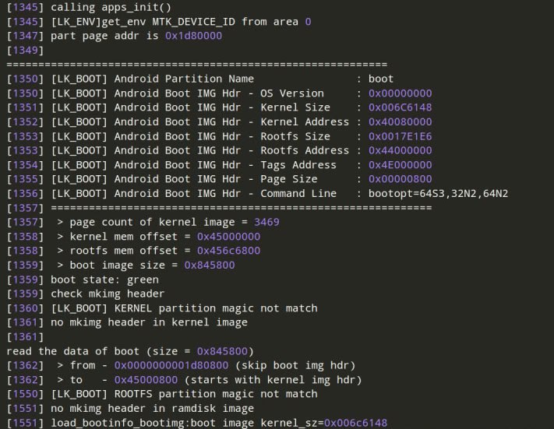This screenshot has width=554, height=429.
Task: Click Page Size value 0x00000800
Action: tap(400, 179)
